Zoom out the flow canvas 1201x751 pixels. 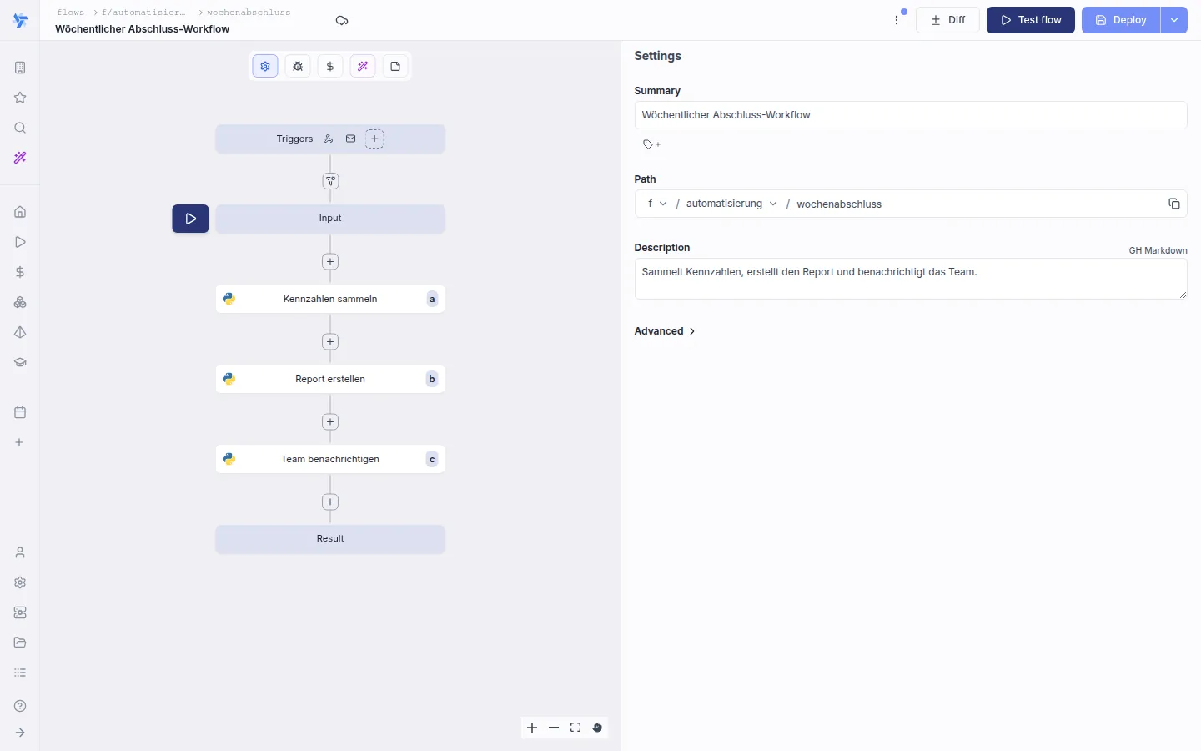click(554, 728)
